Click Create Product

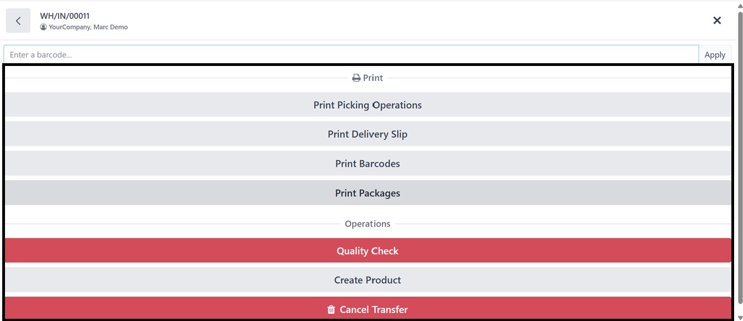(367, 280)
